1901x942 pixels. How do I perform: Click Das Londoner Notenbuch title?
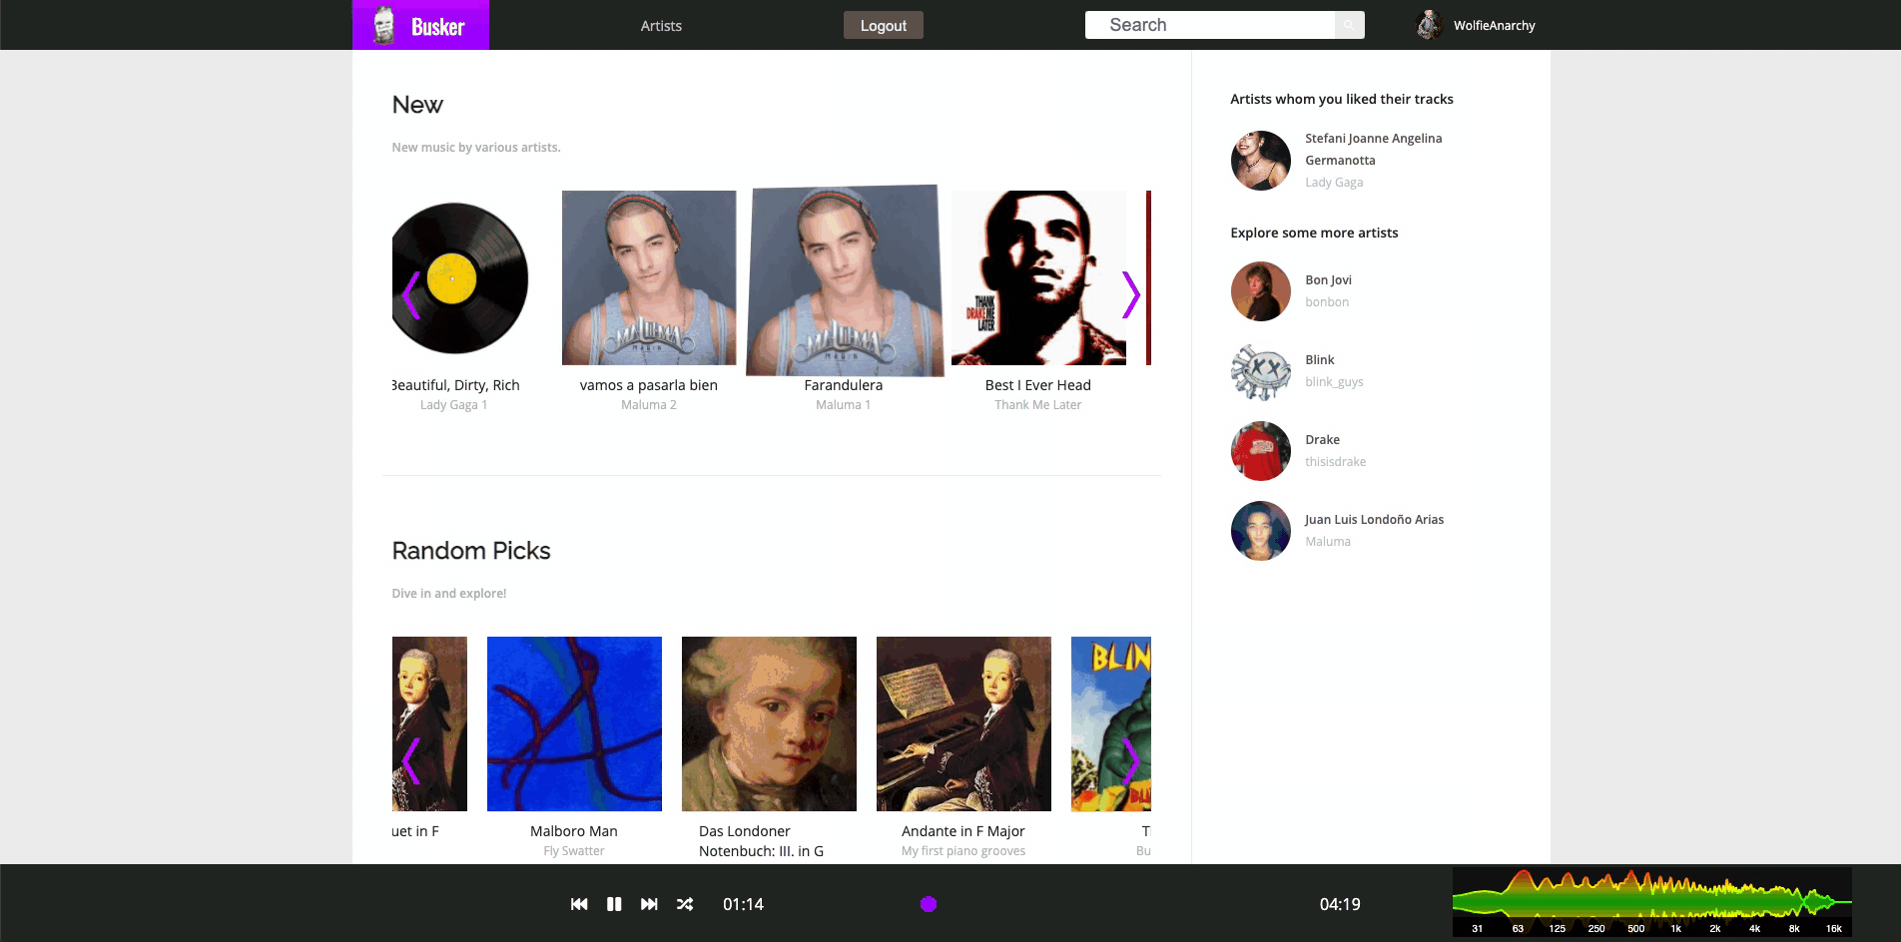[x=761, y=841]
